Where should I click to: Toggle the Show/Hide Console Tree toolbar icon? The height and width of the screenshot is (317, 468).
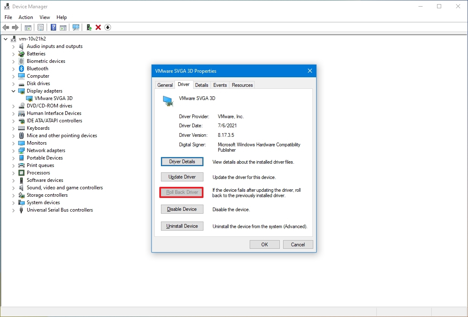(28, 28)
